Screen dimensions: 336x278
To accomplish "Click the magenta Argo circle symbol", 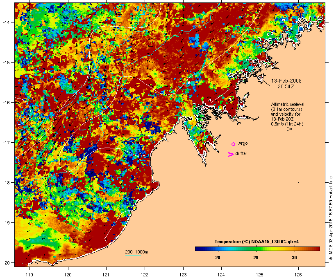I will coord(234,144).
